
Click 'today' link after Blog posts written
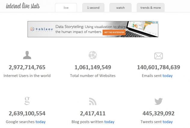[x=109, y=122]
